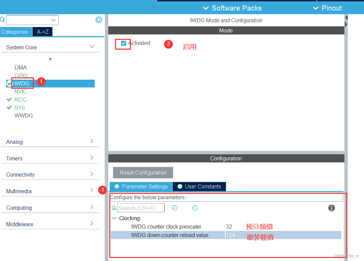This screenshot has width=364, height=261.
Task: Click the next search result arrow icon
Action: (195, 208)
